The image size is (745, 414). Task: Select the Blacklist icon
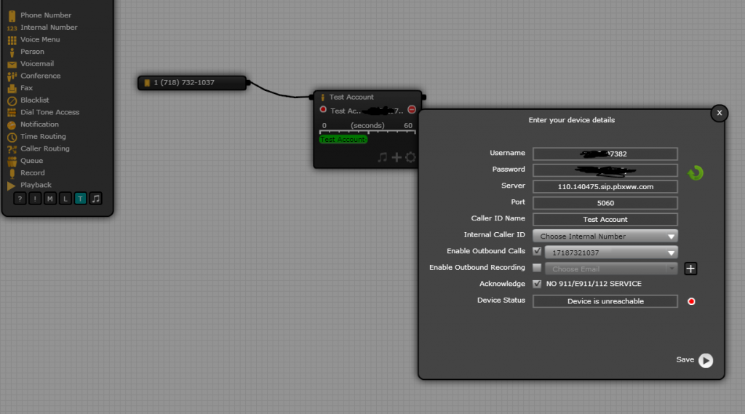pyautogui.click(x=12, y=100)
